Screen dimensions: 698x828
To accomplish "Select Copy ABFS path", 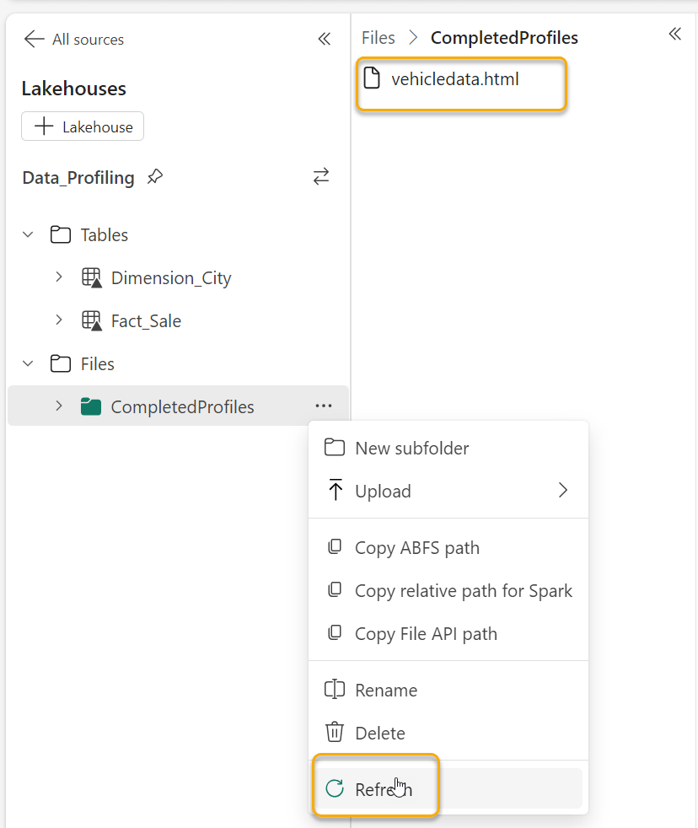I will pos(416,547).
